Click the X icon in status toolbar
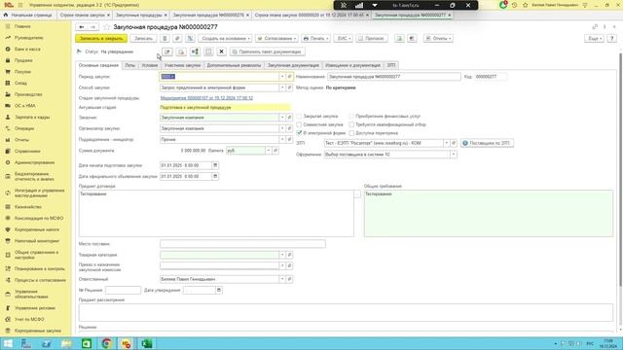623x350 pixels. point(221,52)
